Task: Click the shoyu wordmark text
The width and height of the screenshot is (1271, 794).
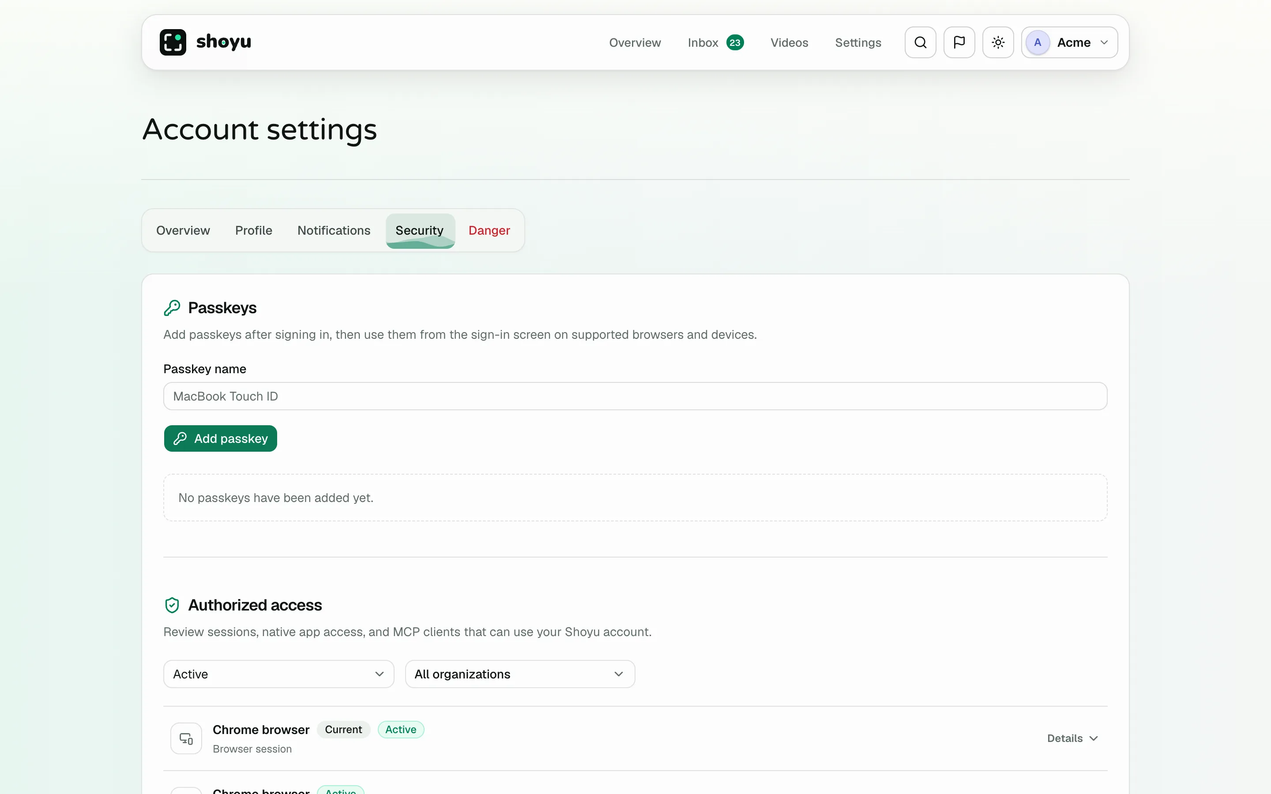Action: click(224, 41)
